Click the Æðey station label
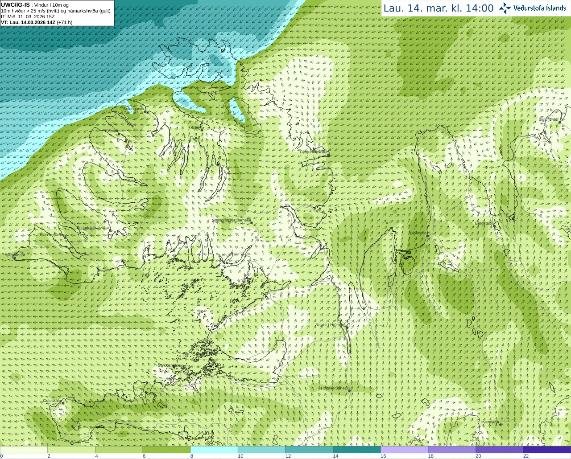Viewport: 571px width, 459px height. [x=196, y=127]
